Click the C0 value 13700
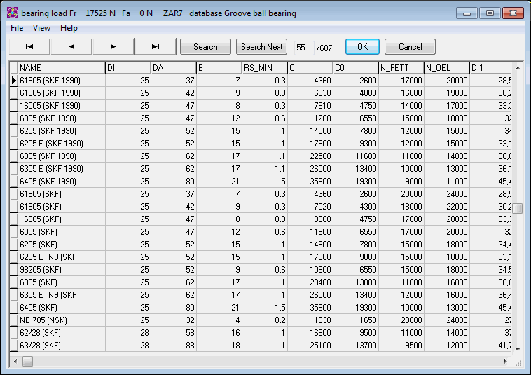Viewport: 531px width, 375px height. point(366,346)
